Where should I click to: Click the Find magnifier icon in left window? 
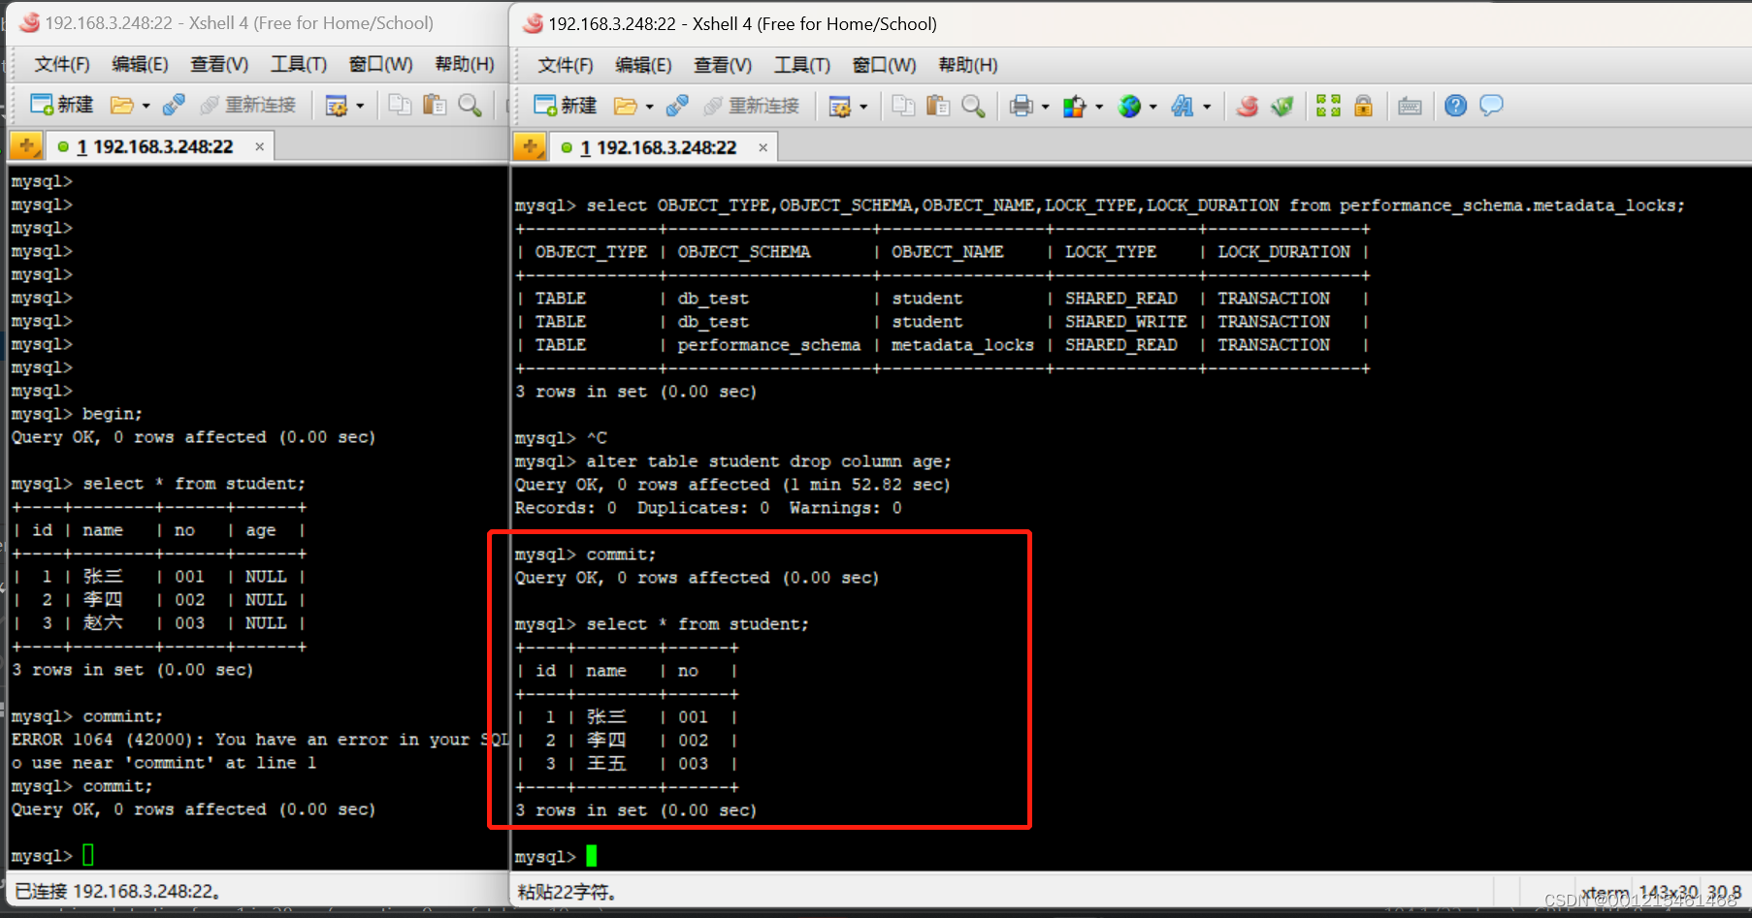click(x=470, y=105)
